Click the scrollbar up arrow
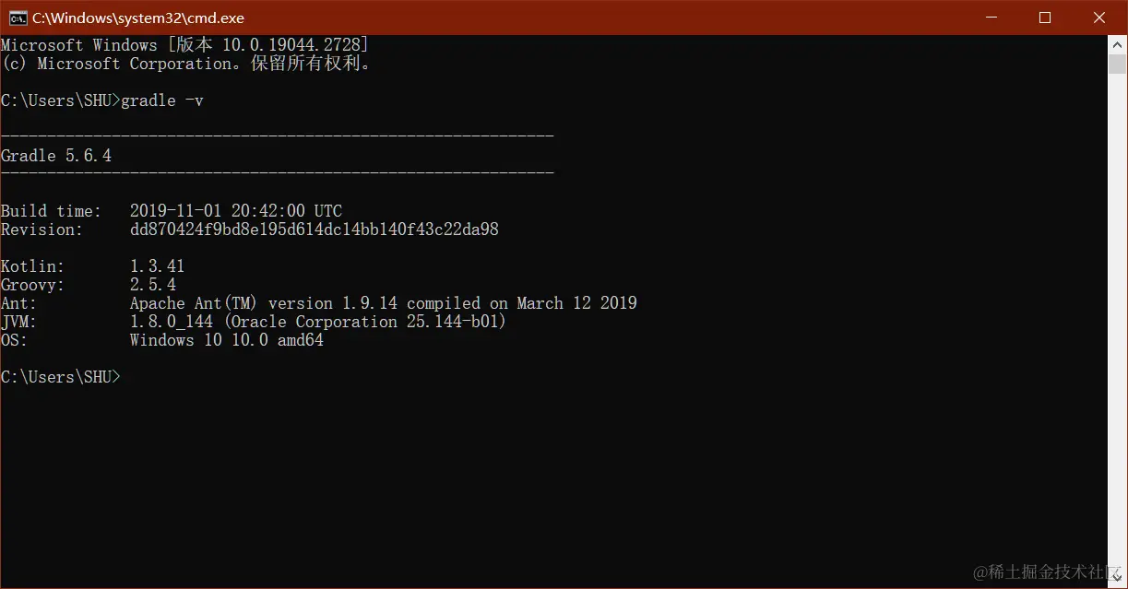This screenshot has width=1128, height=589. 1117,44
